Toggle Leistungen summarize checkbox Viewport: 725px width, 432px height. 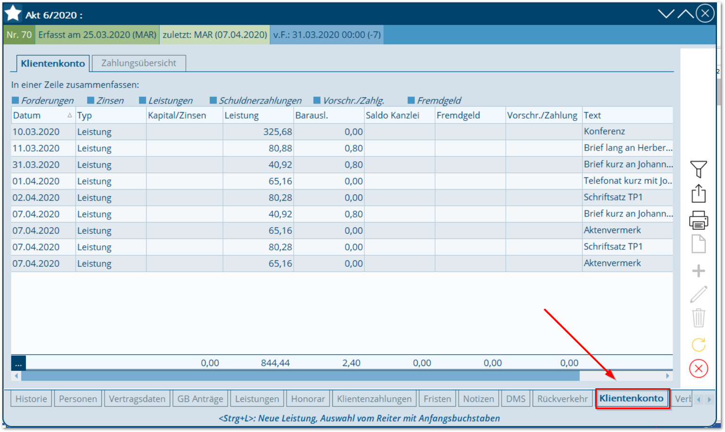tap(142, 100)
